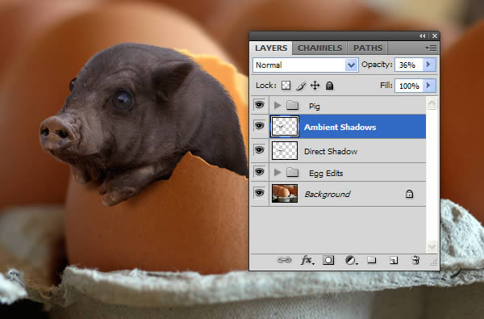Click the Pig group folder icon
The height and width of the screenshot is (319, 484).
tap(292, 106)
